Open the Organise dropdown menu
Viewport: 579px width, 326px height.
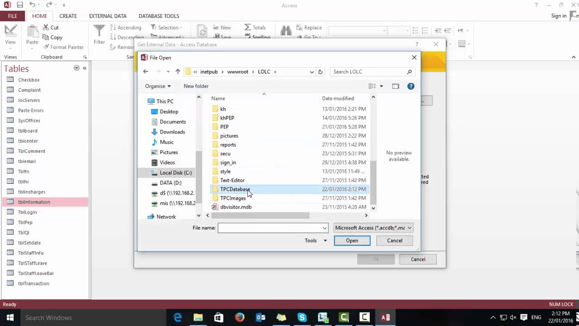click(x=158, y=86)
